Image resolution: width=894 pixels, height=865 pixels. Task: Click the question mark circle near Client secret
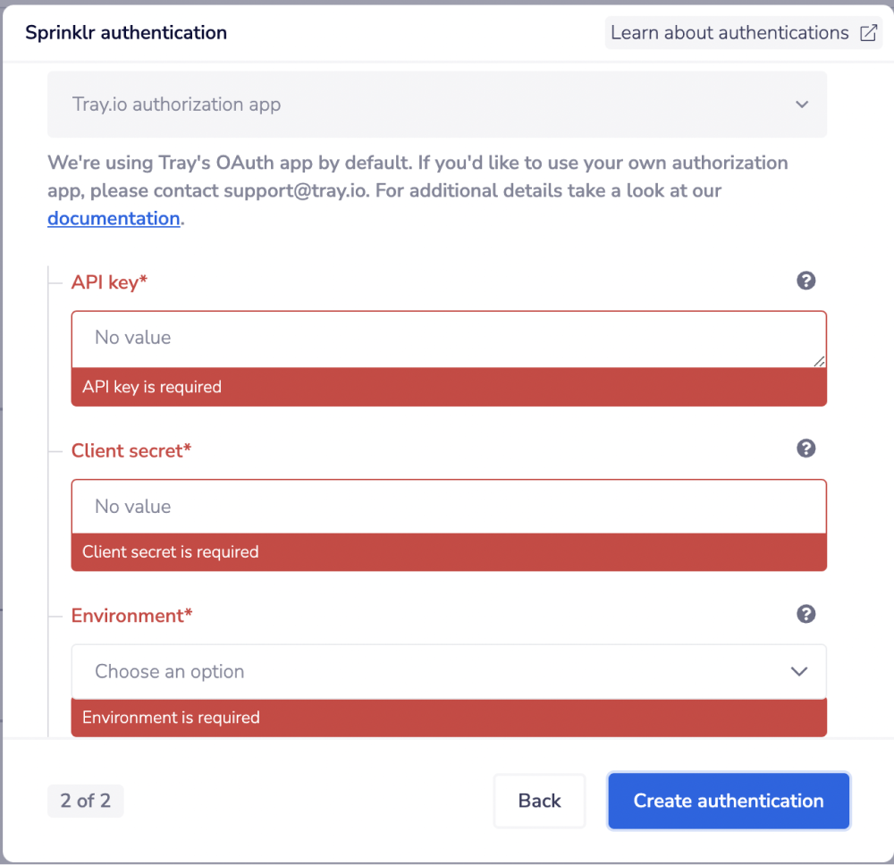point(806,449)
